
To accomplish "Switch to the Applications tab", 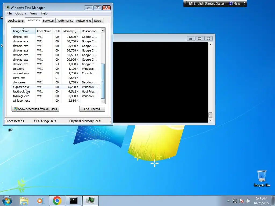I will point(16,21).
